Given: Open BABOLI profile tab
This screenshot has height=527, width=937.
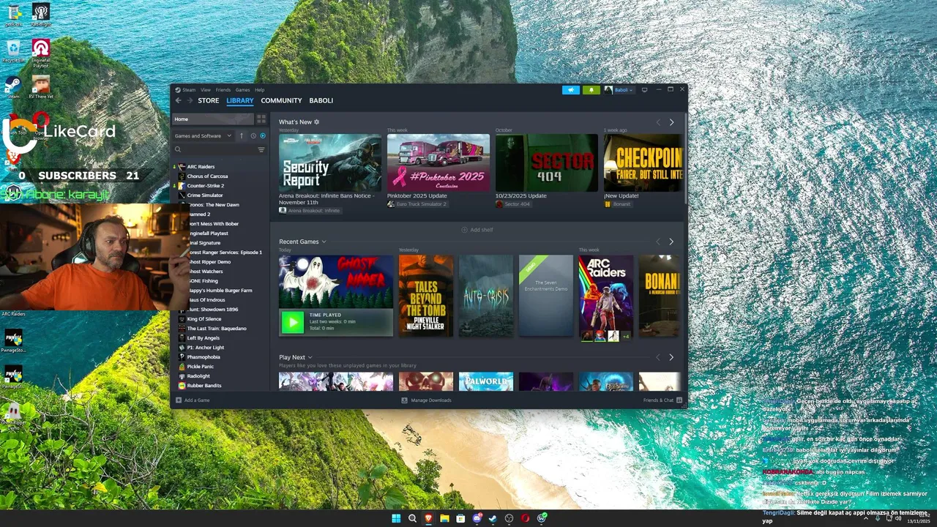Looking at the screenshot, I should click(321, 100).
